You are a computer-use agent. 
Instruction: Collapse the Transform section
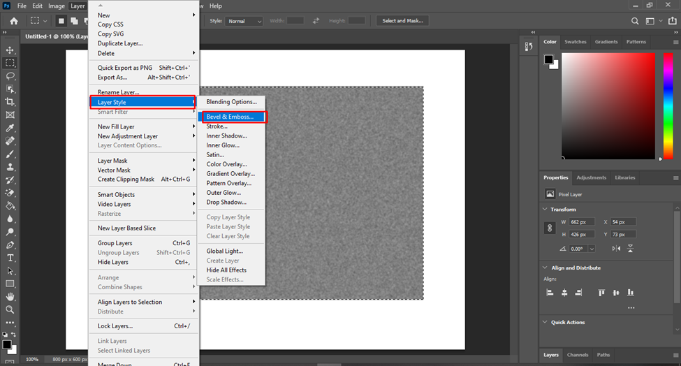pyautogui.click(x=545, y=210)
